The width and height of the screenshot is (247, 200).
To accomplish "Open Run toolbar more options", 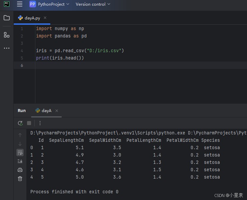I will pyautogui.click(x=40, y=123).
